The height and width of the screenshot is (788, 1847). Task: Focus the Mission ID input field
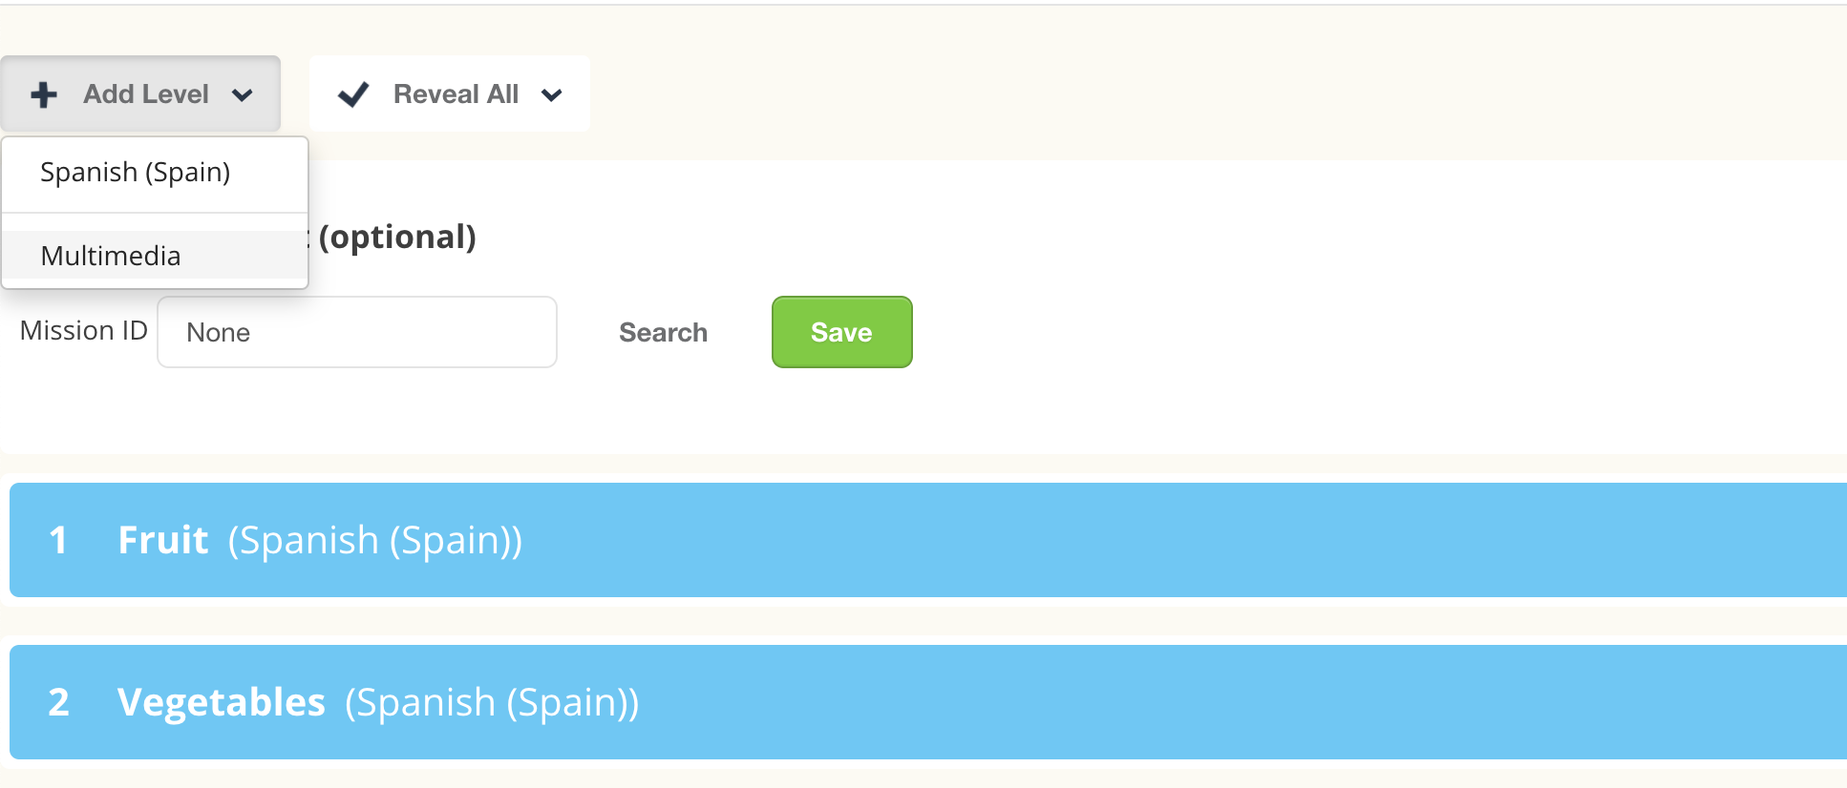[356, 332]
